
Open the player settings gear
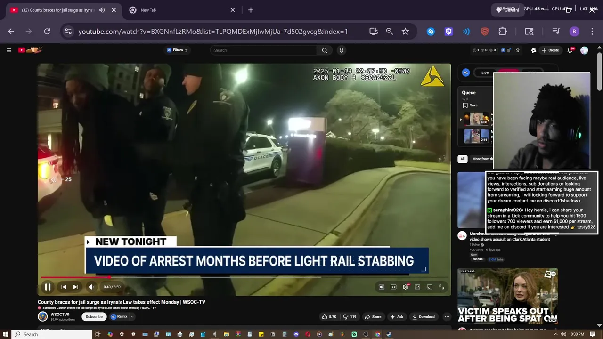(x=406, y=287)
